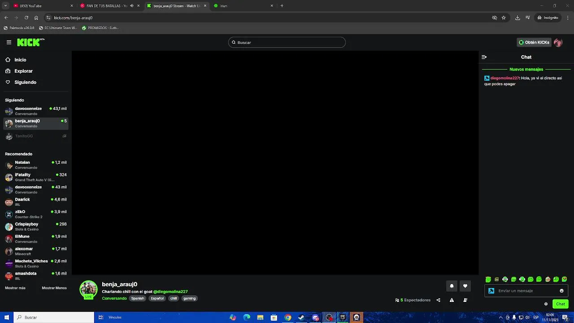Open chat settings gear
This screenshot has width=574, height=323.
point(546,304)
